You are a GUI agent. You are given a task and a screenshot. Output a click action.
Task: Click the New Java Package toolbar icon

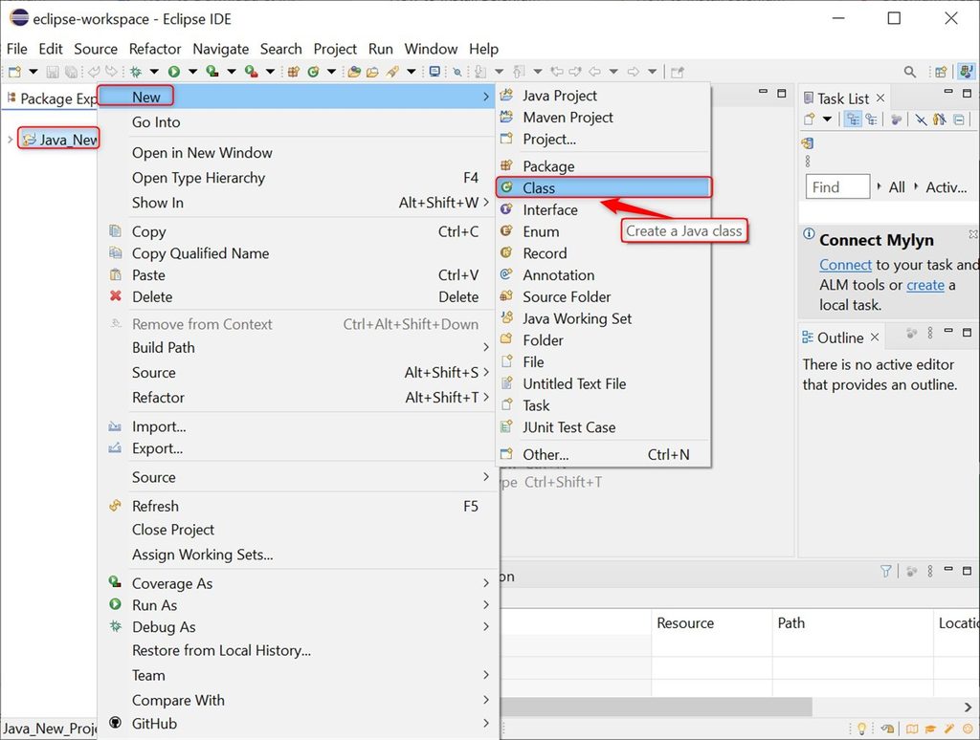click(293, 72)
